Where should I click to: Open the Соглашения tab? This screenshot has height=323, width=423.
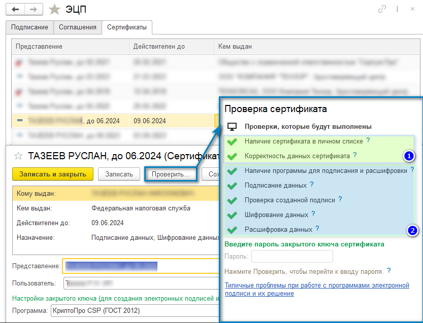(77, 27)
